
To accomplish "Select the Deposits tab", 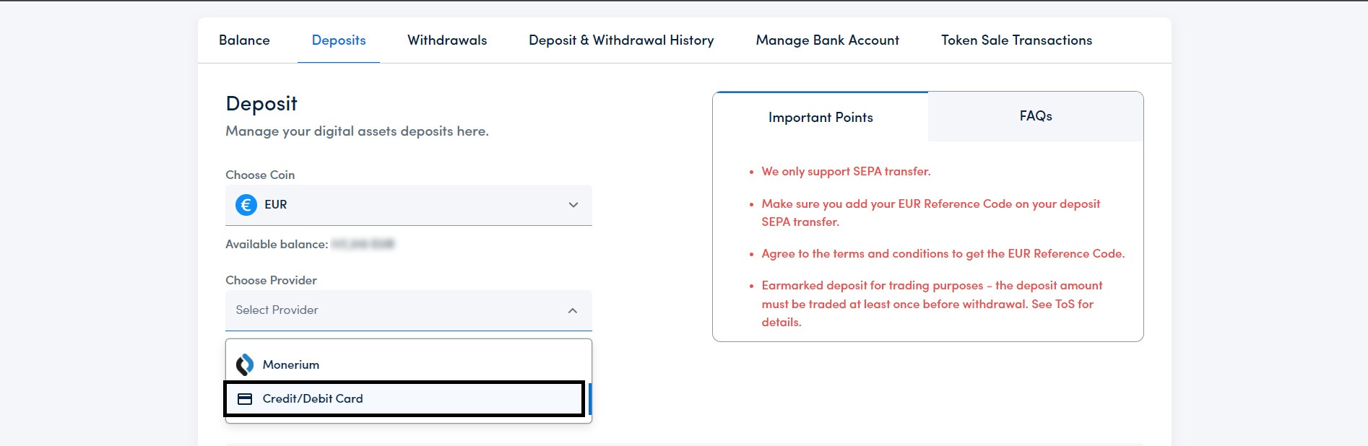I will [x=338, y=40].
